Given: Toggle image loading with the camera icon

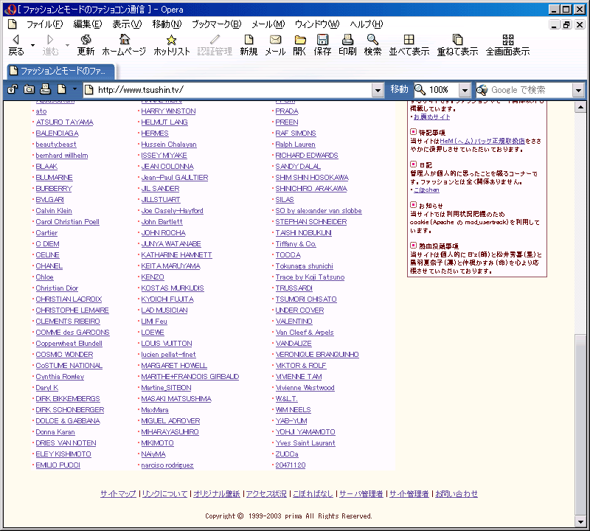Looking at the screenshot, I should (x=29, y=89).
